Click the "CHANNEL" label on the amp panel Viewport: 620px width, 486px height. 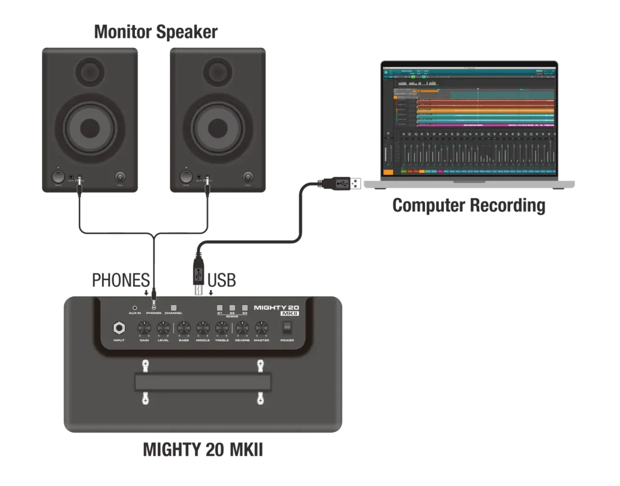[x=173, y=313]
